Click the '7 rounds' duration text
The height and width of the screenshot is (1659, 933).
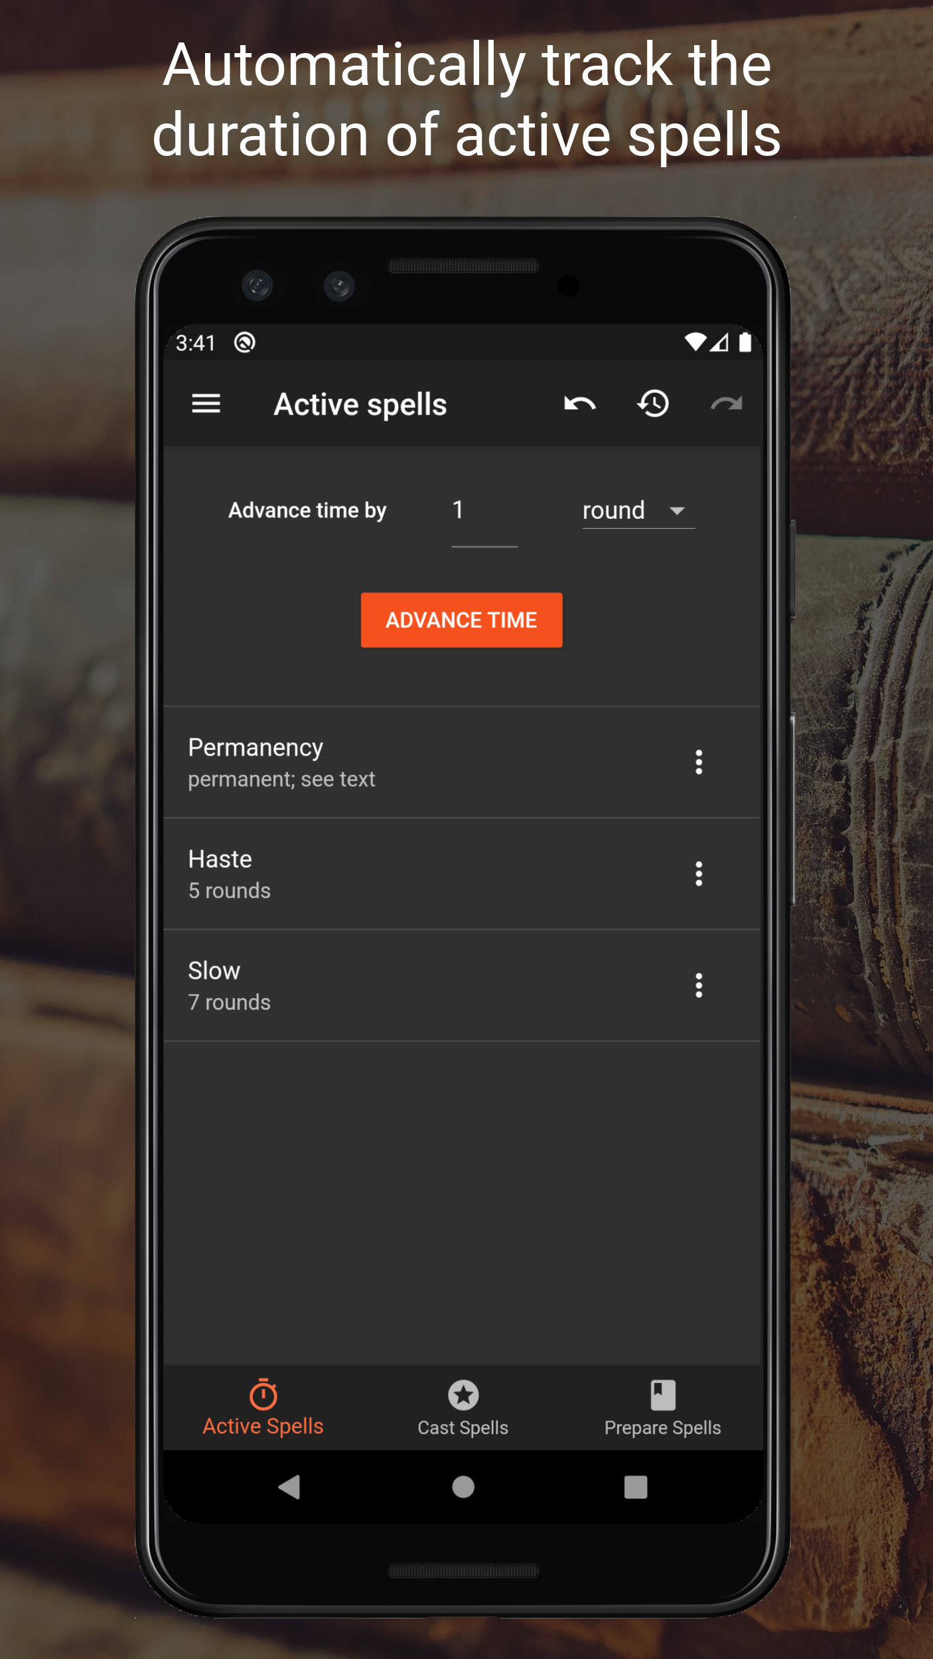[230, 1002]
